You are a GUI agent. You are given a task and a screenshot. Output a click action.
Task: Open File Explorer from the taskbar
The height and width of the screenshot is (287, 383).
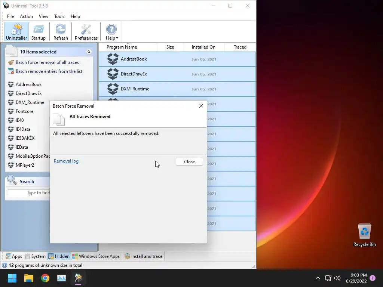(x=28, y=278)
